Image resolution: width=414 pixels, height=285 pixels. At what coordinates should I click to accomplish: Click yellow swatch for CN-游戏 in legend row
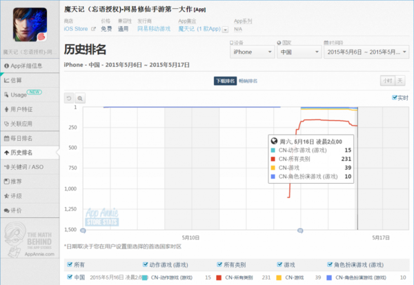pyautogui.click(x=279, y=277)
